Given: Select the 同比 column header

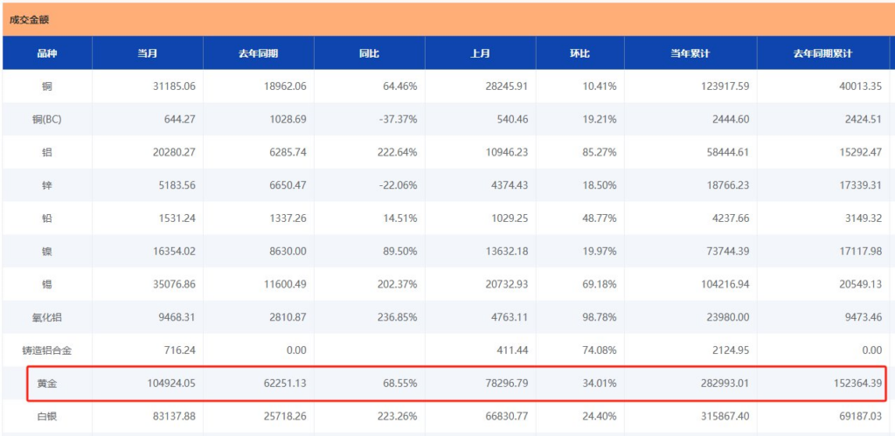Looking at the screenshot, I should (x=370, y=53).
